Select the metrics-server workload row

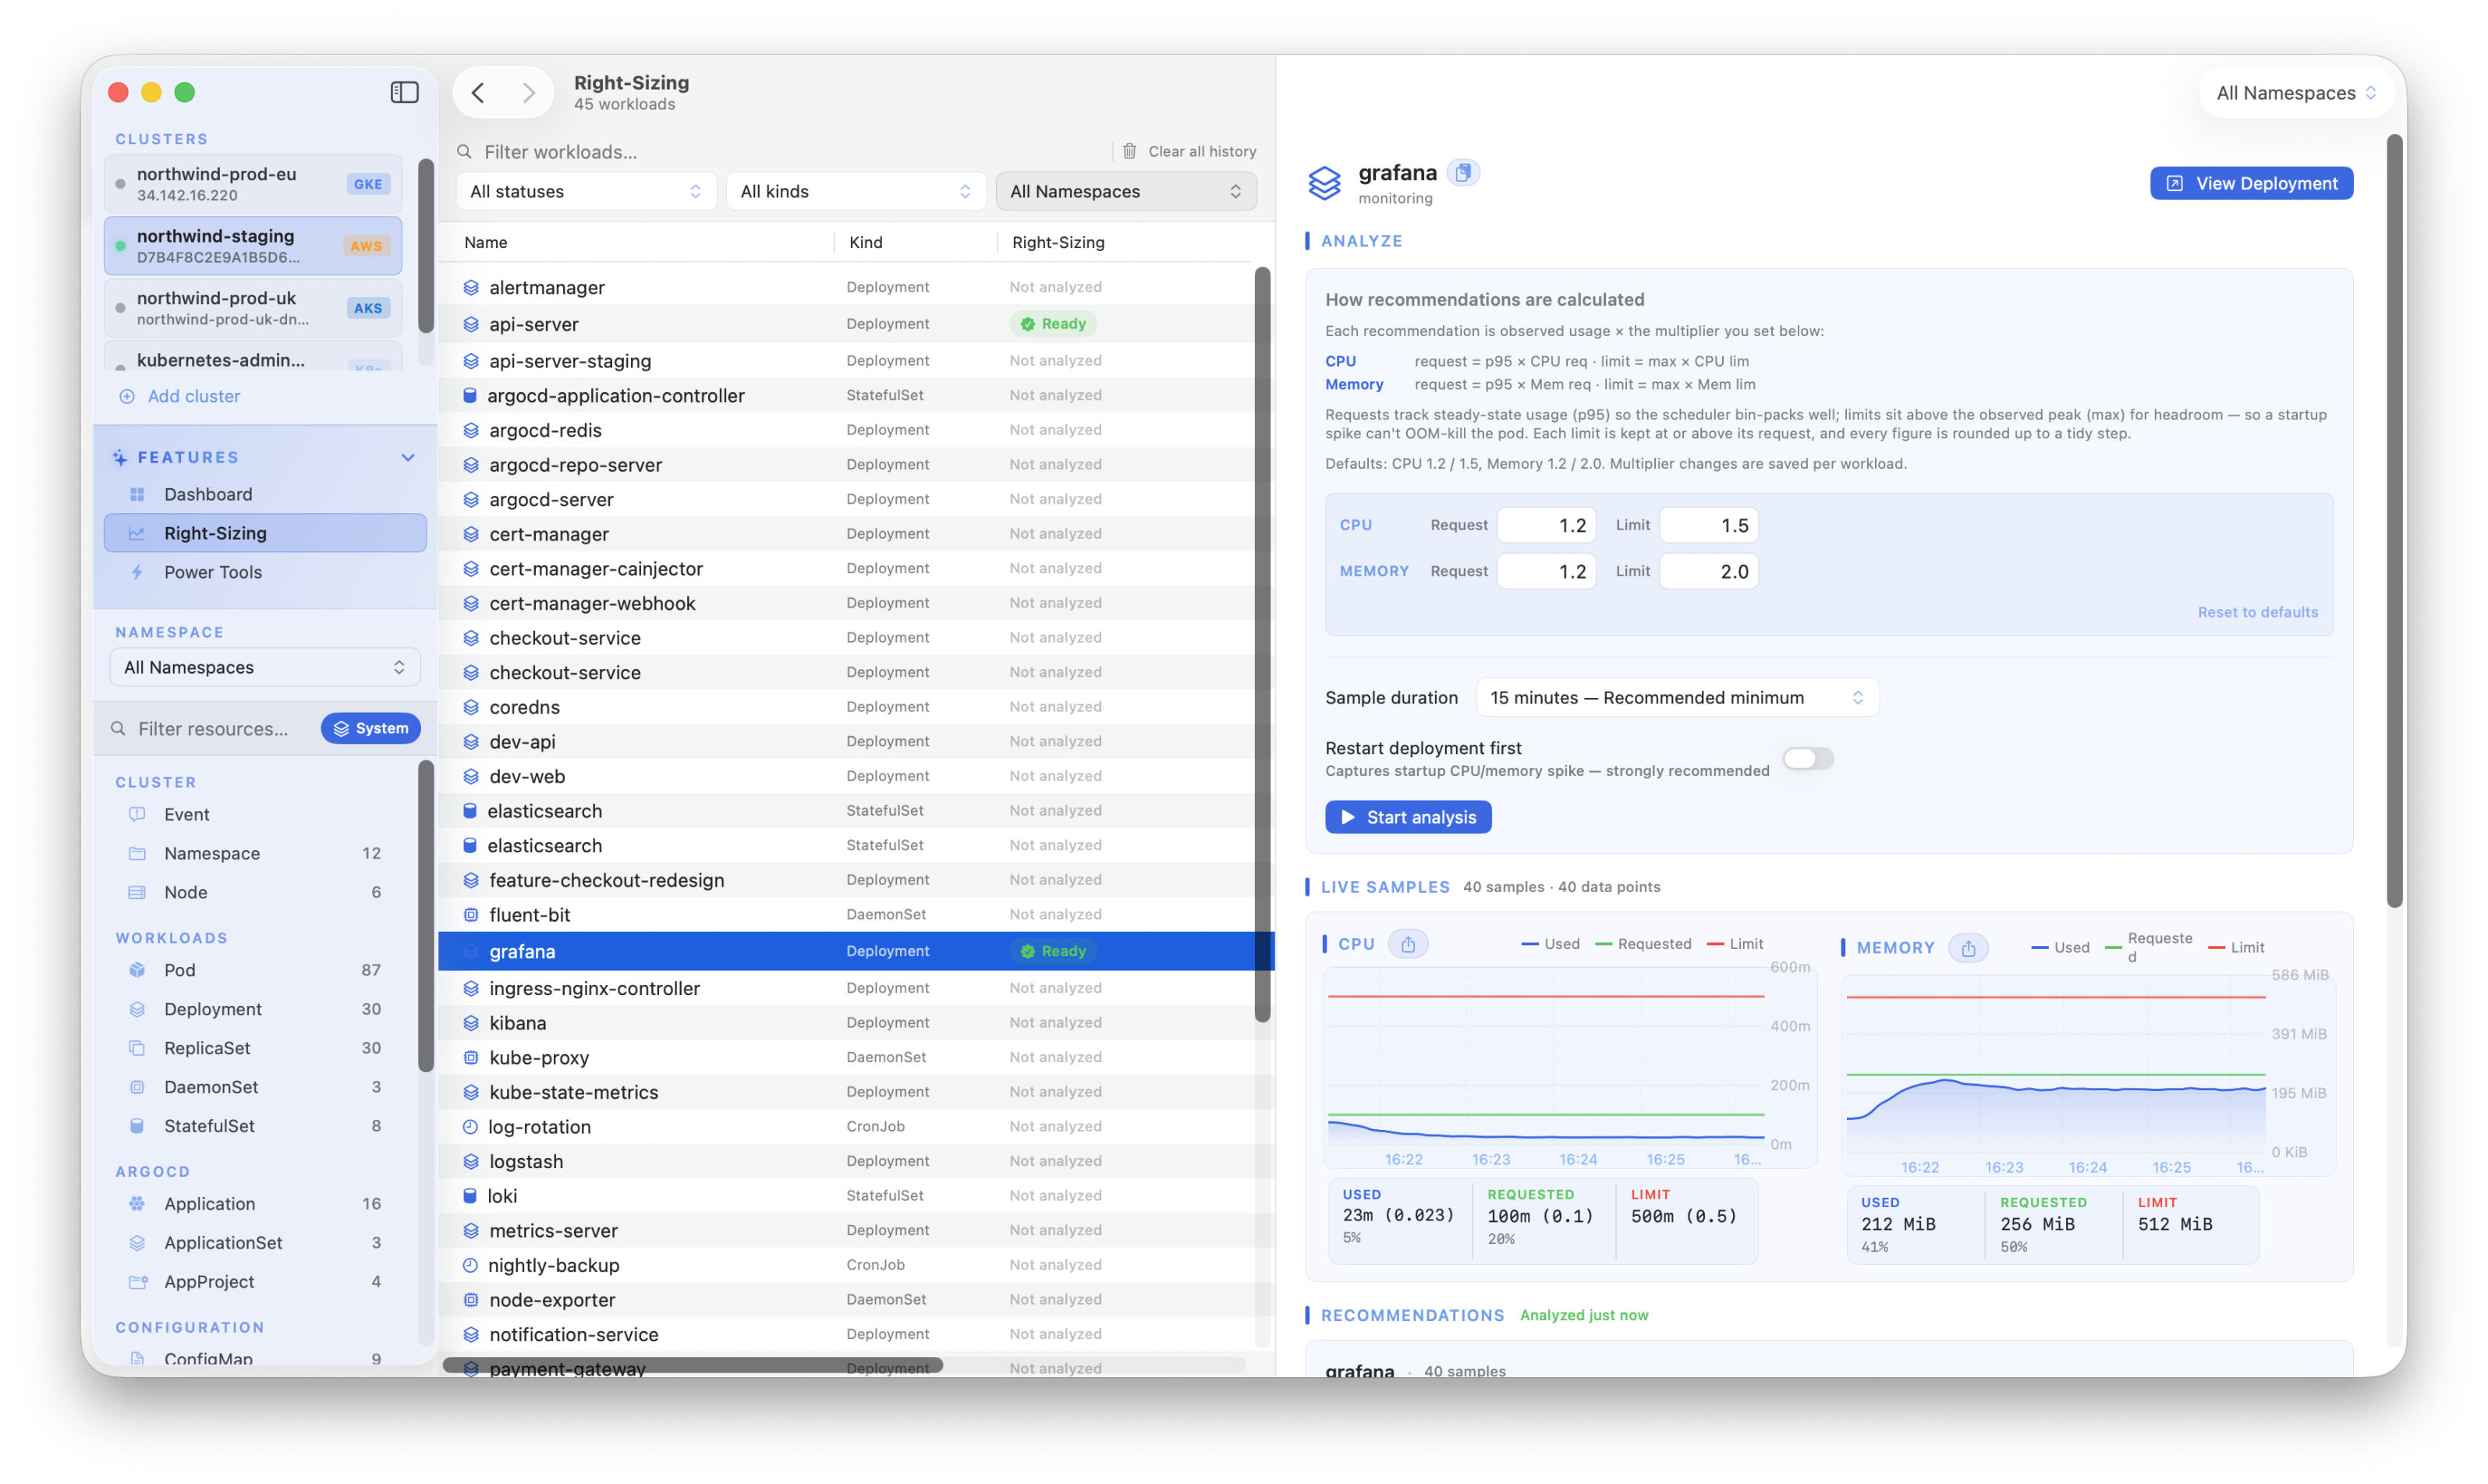pos(846,1231)
